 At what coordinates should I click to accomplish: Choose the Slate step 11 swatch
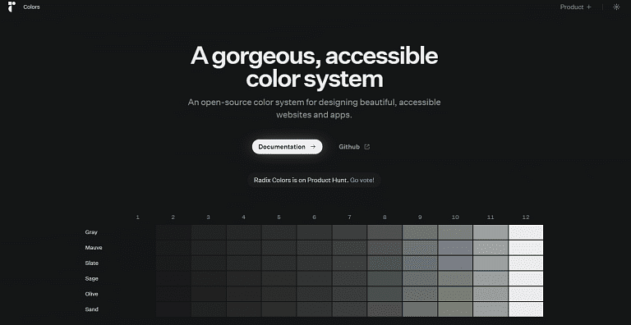coord(491,263)
